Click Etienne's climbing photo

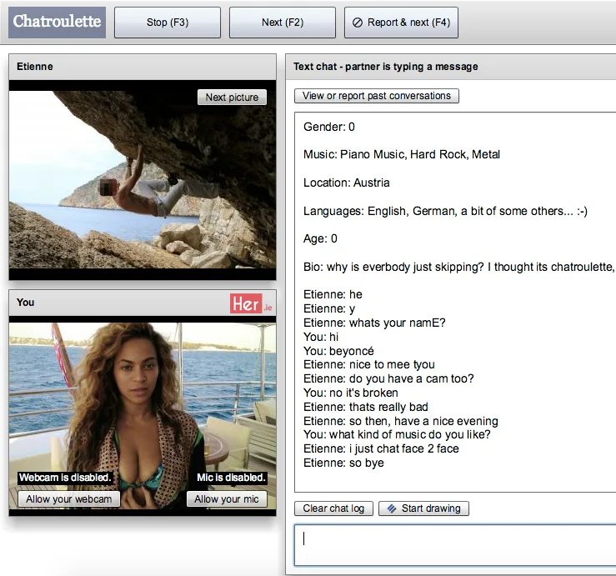tap(143, 179)
